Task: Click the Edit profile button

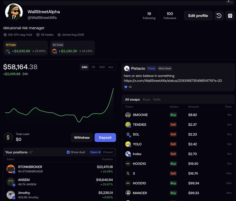Action: click(198, 16)
